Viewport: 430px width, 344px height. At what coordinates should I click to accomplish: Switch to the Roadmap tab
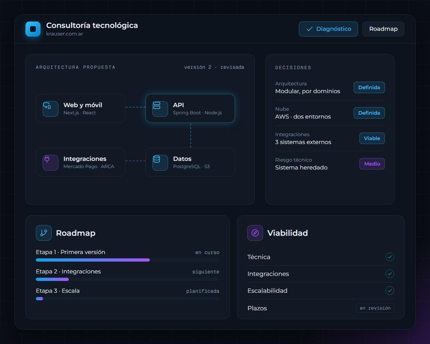pyautogui.click(x=383, y=29)
